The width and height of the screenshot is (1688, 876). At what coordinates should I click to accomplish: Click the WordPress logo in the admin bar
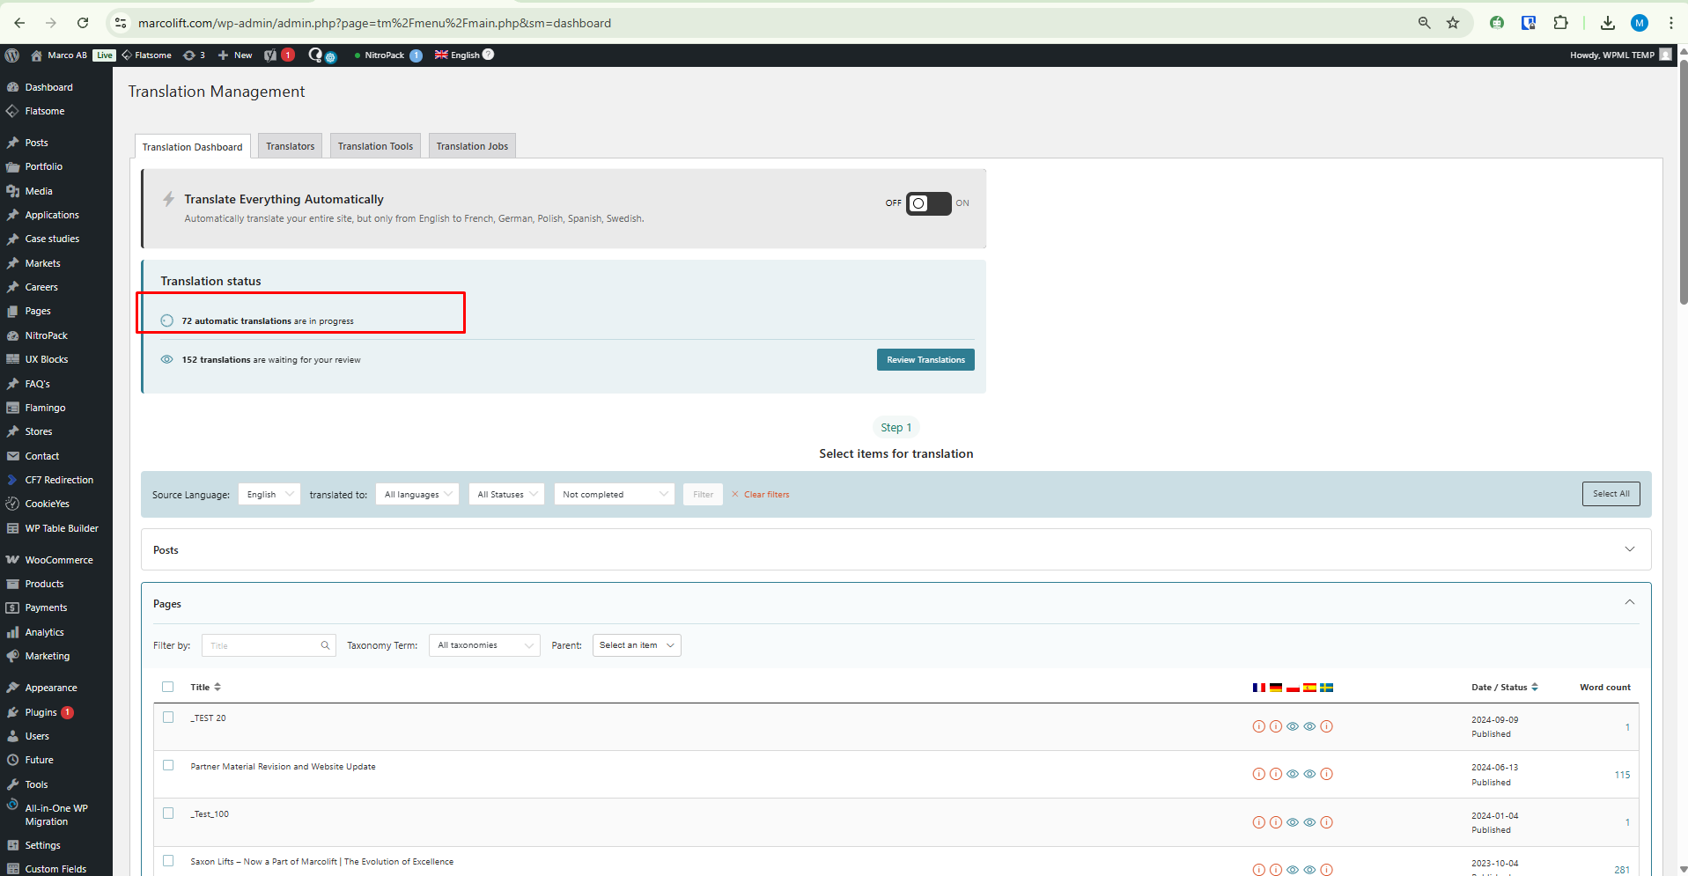point(12,55)
